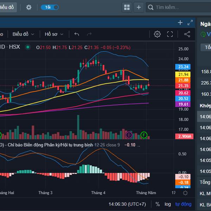Click the 21.35 current price label
The height and width of the screenshot is (211, 211).
pyautogui.click(x=183, y=86)
